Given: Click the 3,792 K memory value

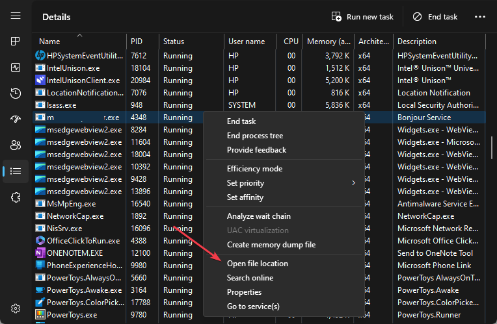Looking at the screenshot, I should coord(337,56).
